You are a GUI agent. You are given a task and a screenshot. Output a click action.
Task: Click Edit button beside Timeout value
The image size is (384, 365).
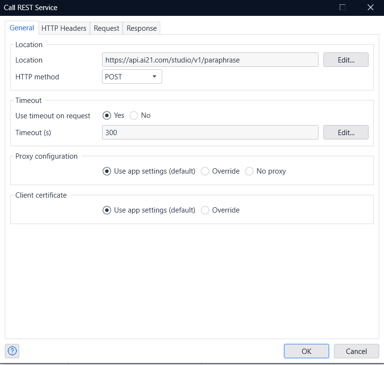pyautogui.click(x=346, y=132)
